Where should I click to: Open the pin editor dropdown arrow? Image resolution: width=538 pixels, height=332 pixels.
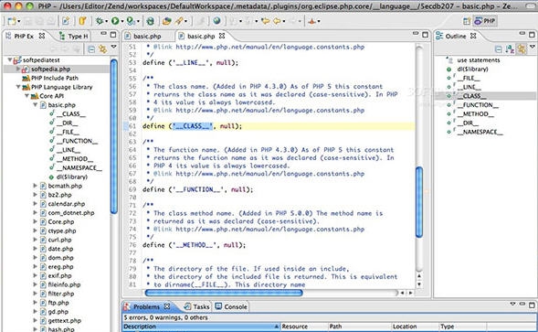click(319, 21)
